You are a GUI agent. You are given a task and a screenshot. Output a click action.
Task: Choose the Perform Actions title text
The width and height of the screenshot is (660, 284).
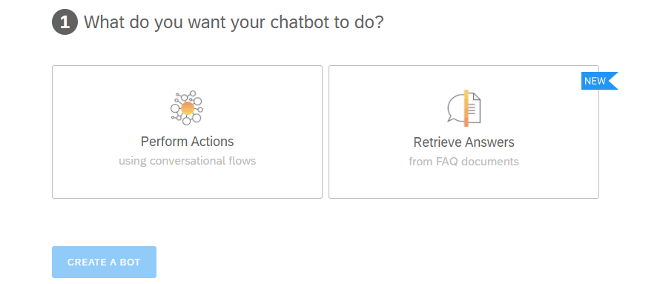[x=188, y=142]
